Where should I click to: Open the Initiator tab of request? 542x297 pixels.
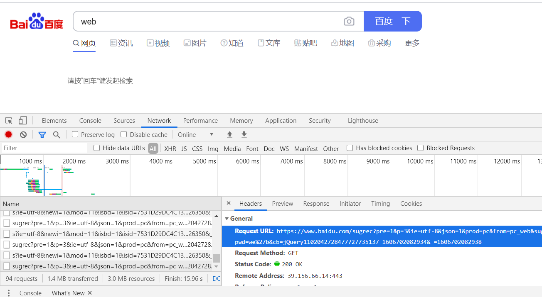tap(350, 204)
